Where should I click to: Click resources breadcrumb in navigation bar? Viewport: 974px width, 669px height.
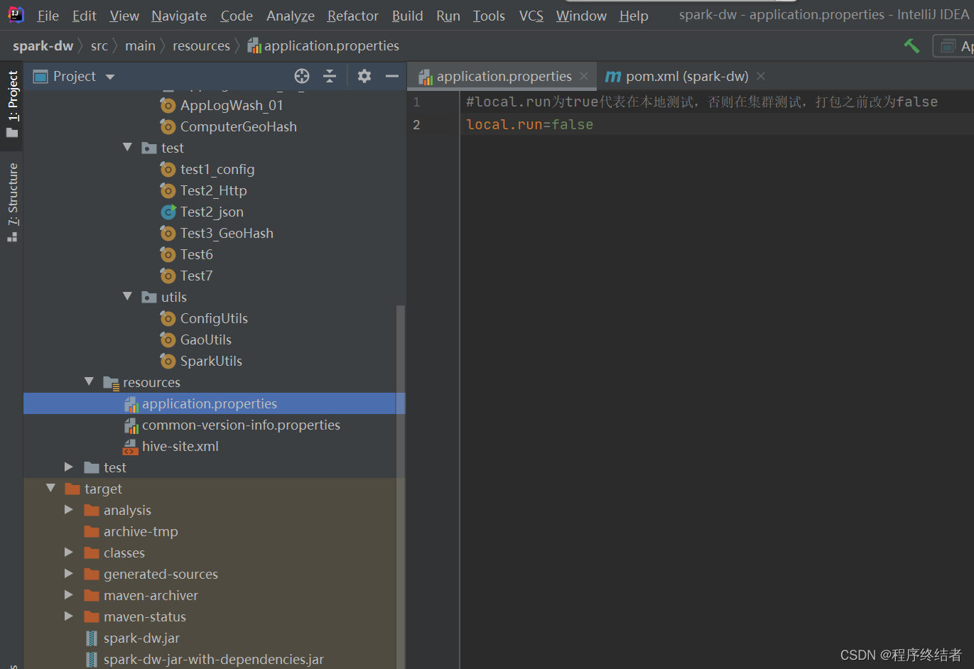coord(201,46)
